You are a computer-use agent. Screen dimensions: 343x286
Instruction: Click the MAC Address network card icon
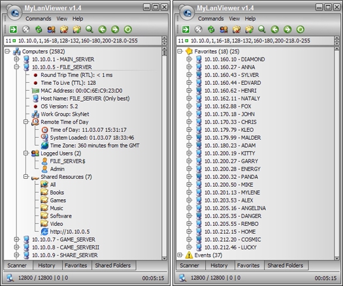pos(35,91)
